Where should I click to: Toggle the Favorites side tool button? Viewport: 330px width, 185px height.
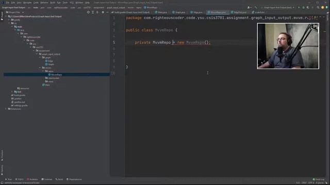2,170
